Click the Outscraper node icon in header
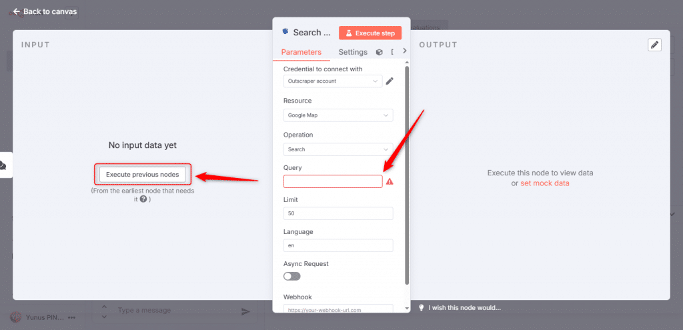This screenshot has height=330, width=683. [284, 31]
